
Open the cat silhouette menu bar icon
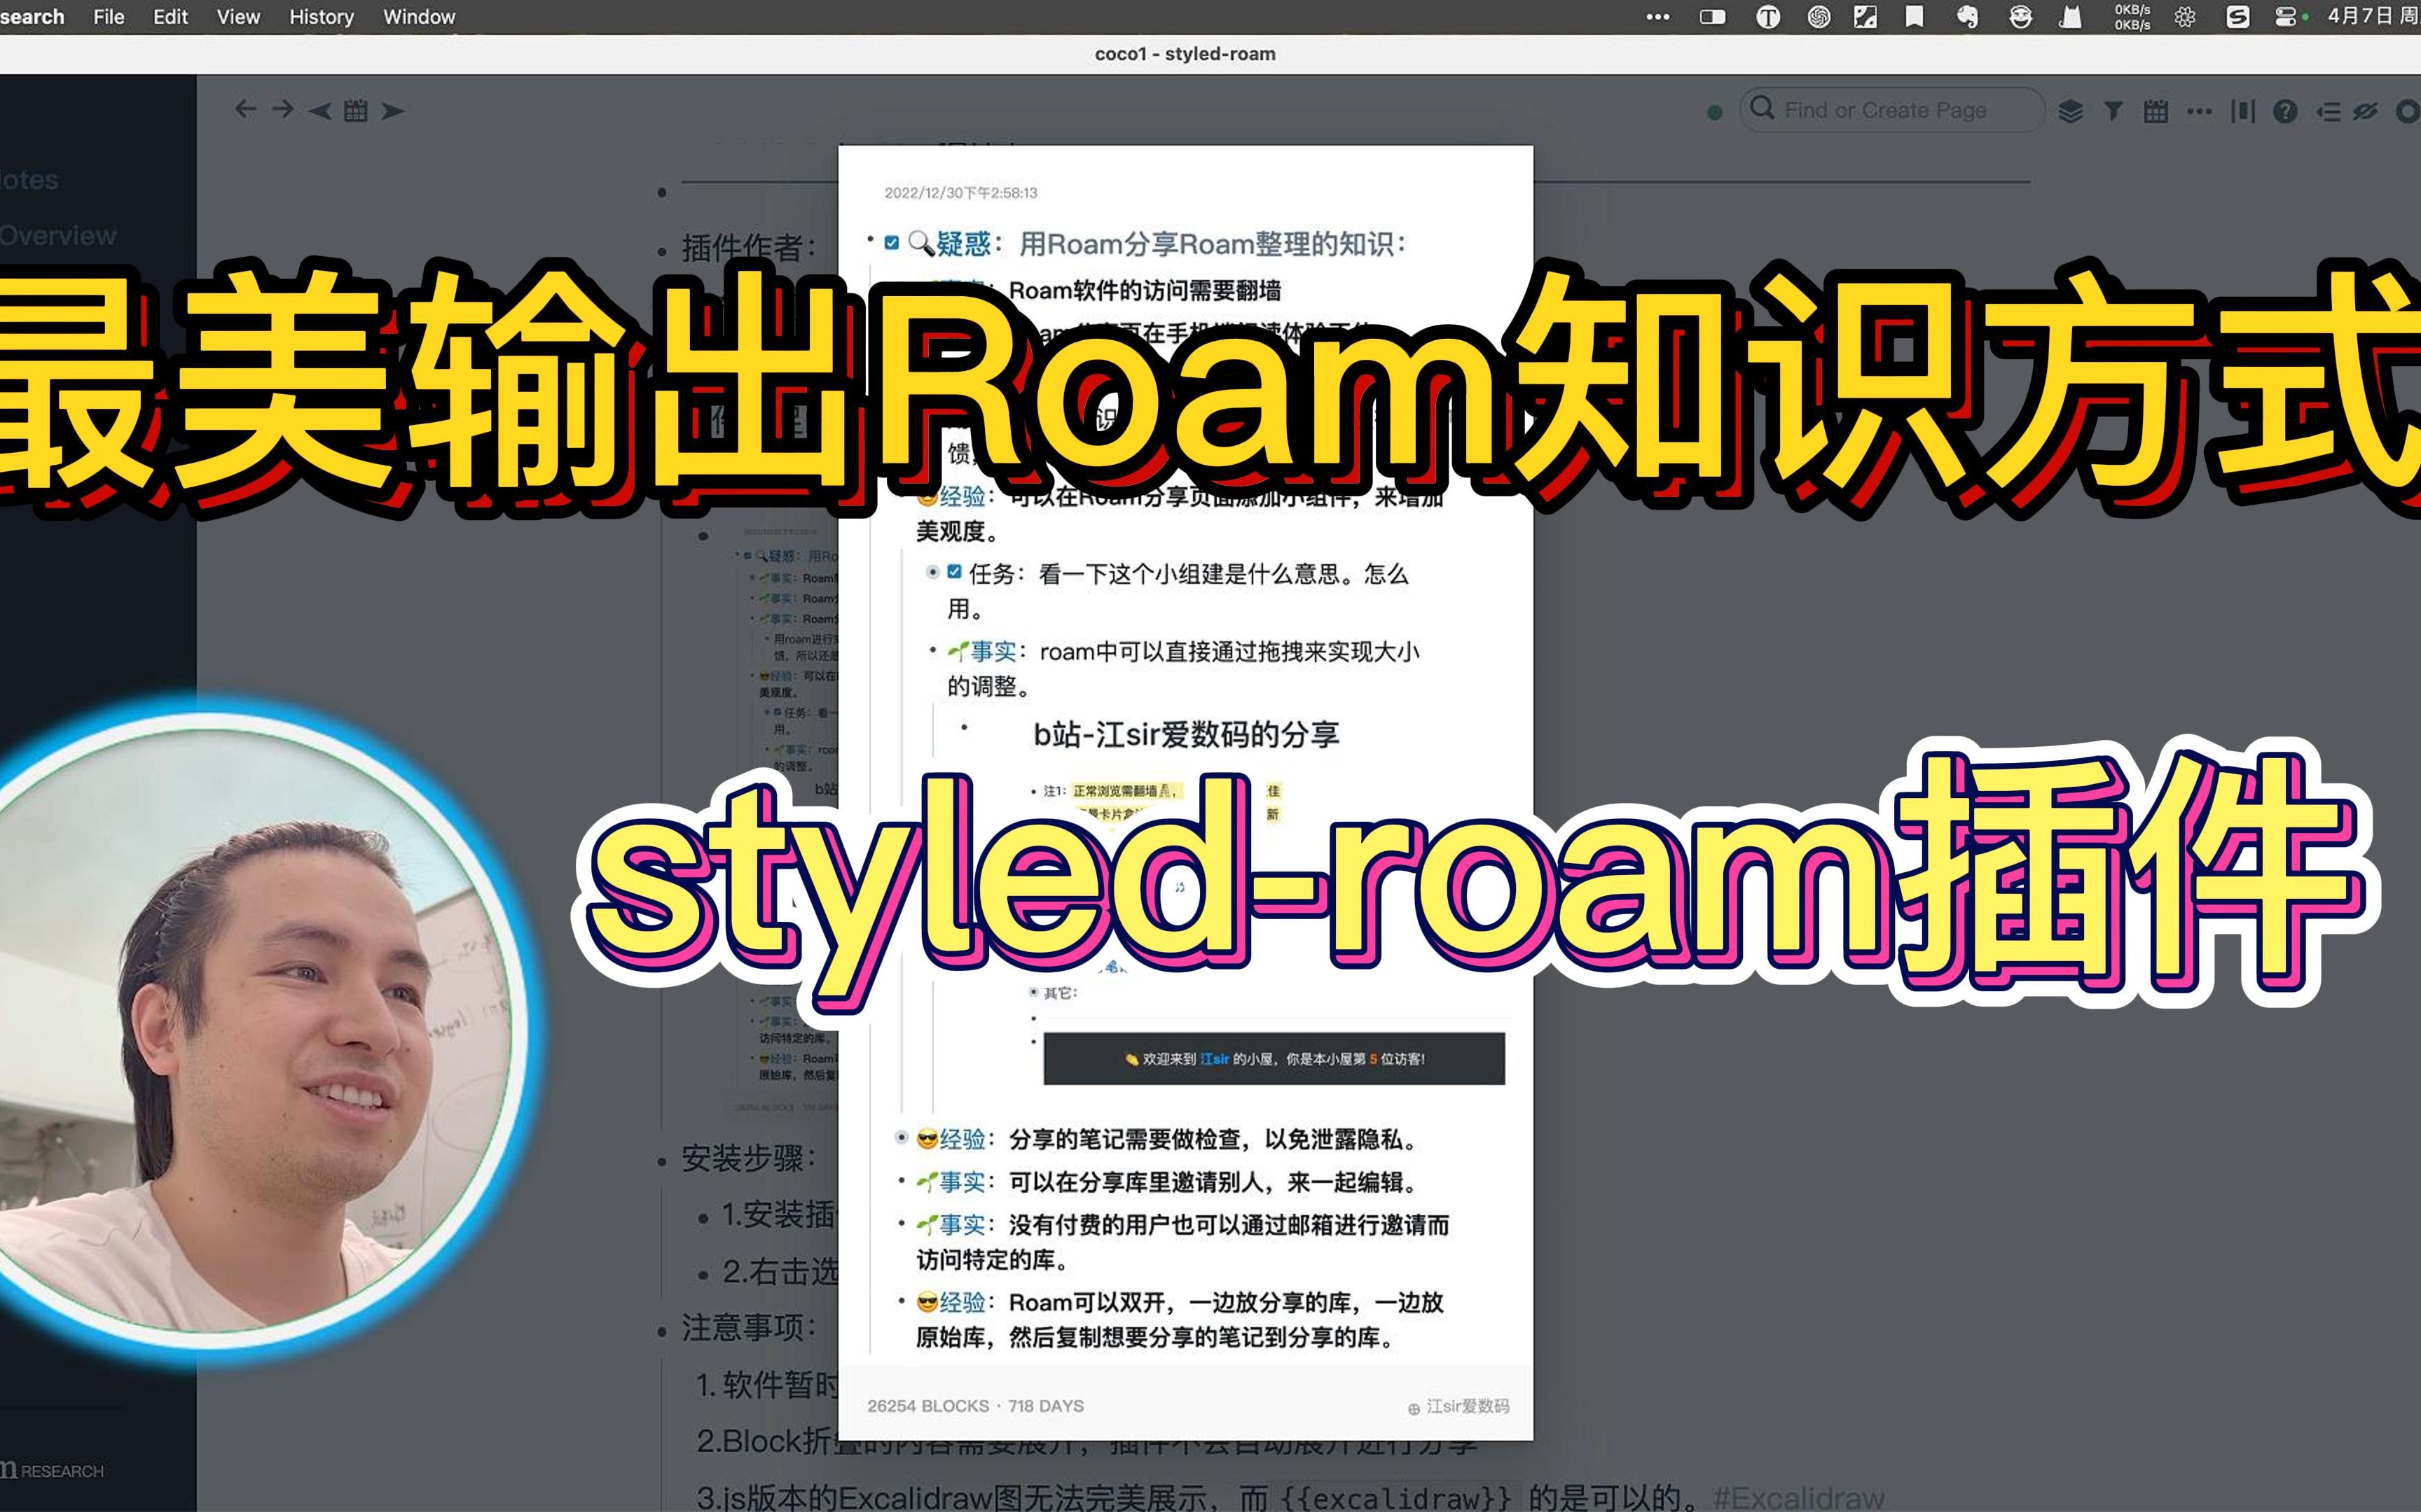tap(2070, 17)
